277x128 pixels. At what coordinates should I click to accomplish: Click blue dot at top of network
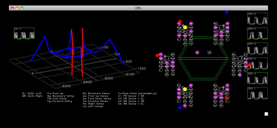point(226,12)
